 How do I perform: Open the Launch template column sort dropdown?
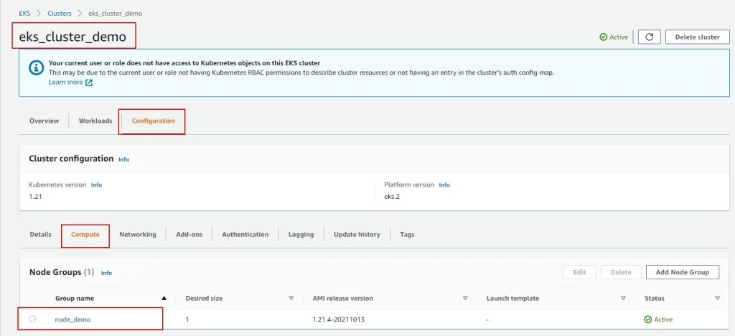pyautogui.click(x=622, y=298)
